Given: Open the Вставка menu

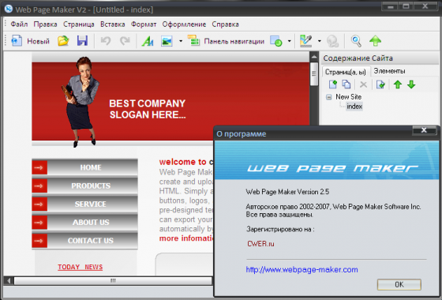Looking at the screenshot, I should (112, 24).
